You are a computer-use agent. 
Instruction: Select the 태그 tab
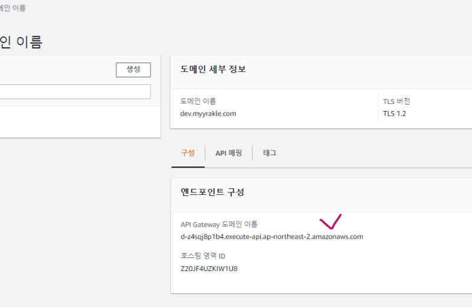click(270, 153)
